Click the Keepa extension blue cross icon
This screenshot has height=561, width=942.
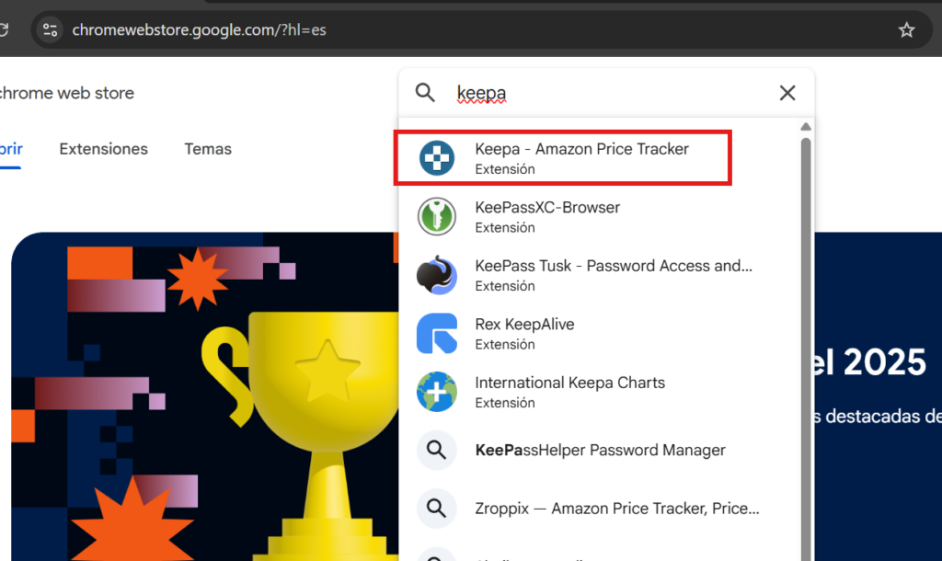click(437, 158)
